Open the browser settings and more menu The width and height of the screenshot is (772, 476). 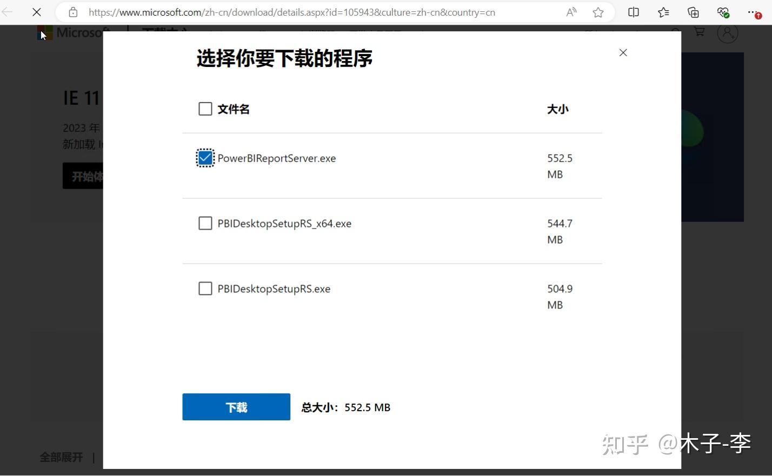[754, 12]
